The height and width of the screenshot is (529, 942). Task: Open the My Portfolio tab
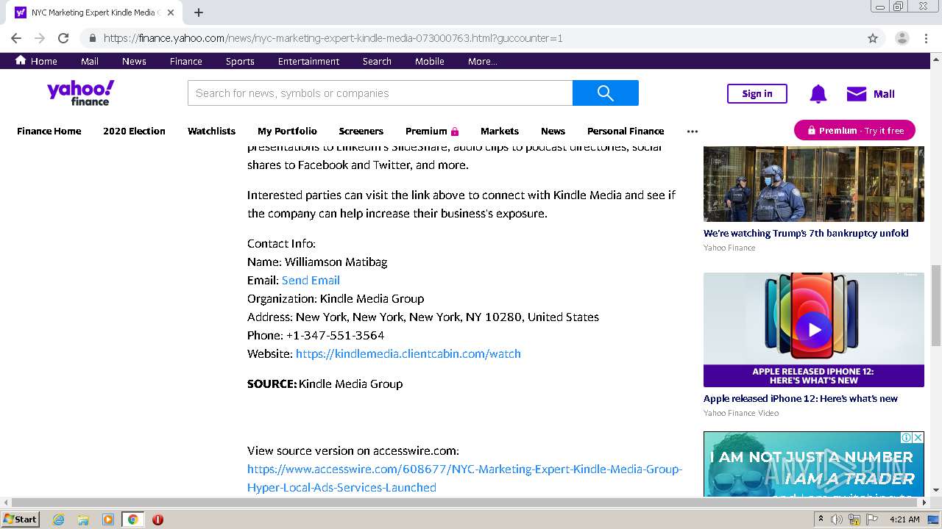(287, 131)
